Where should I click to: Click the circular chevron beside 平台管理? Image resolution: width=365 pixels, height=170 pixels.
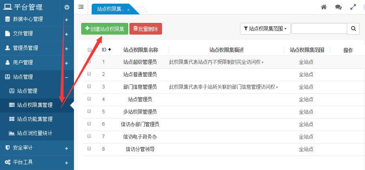[67, 7]
